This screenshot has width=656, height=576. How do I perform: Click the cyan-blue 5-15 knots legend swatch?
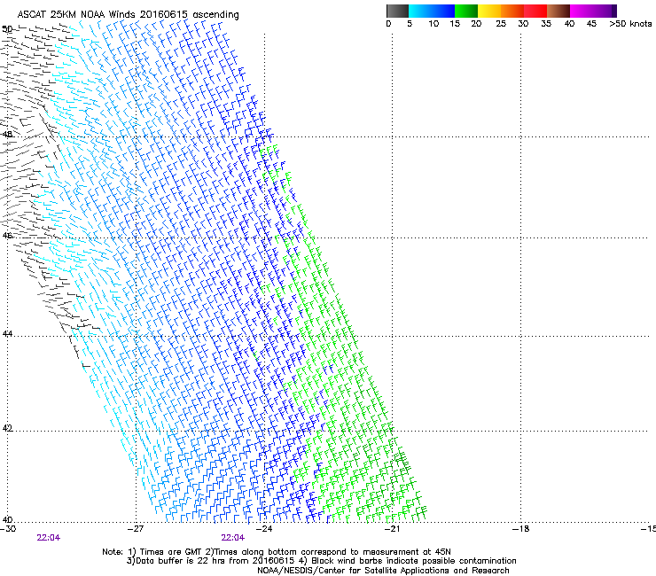(432, 11)
